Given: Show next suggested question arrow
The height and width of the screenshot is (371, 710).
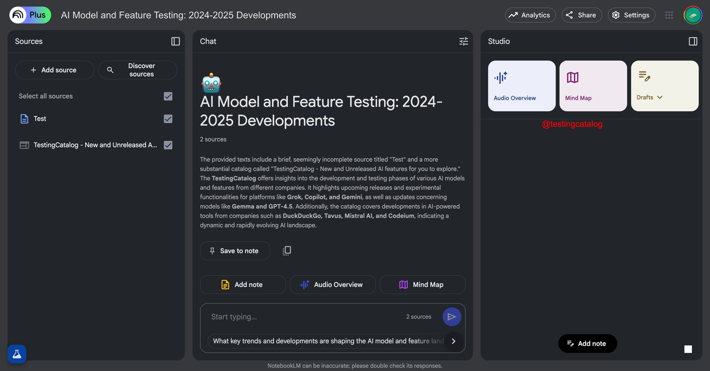Looking at the screenshot, I should coord(453,341).
